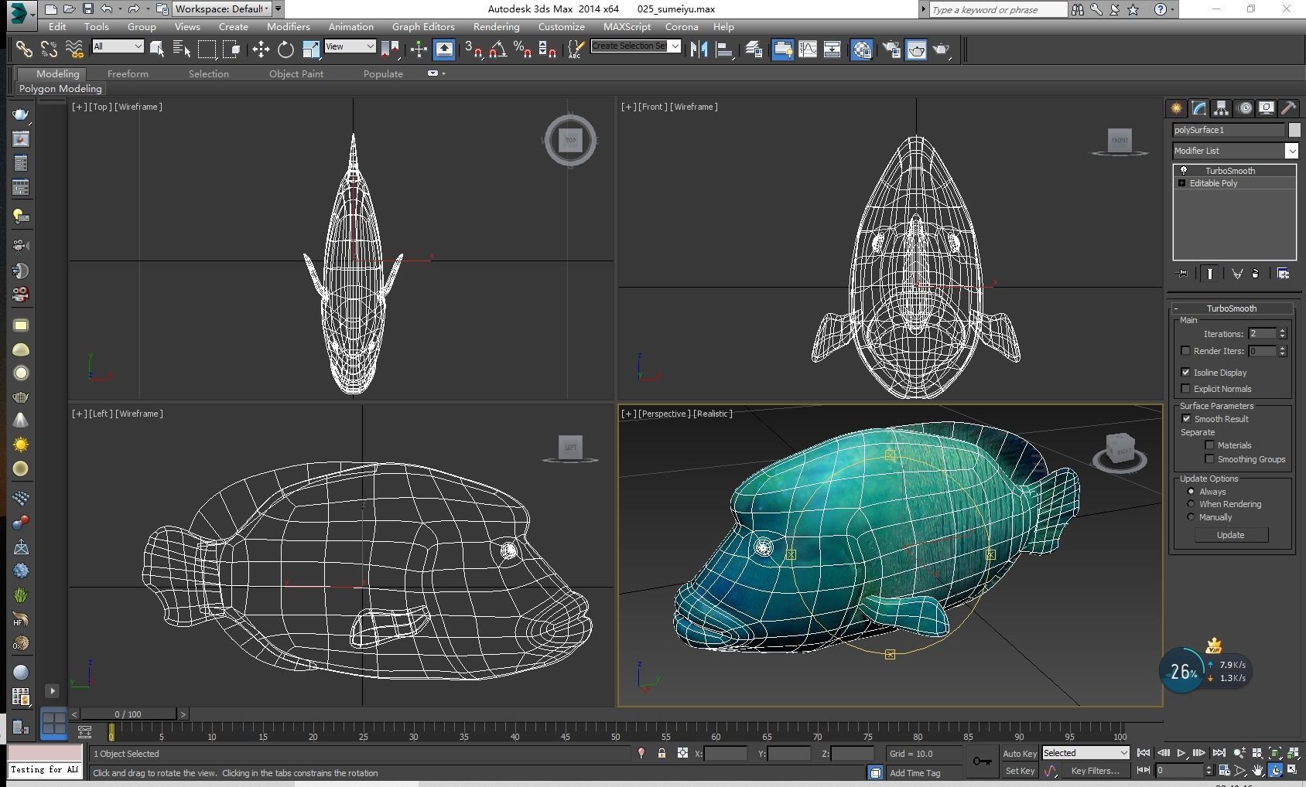Image resolution: width=1306 pixels, height=787 pixels.
Task: Toggle the Angle Snap icon
Action: coord(498,49)
